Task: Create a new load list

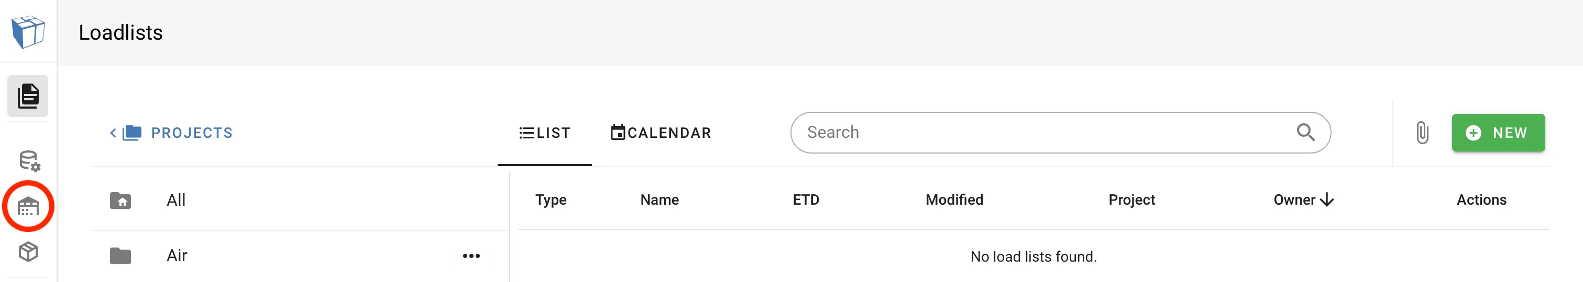Action: click(x=1498, y=133)
